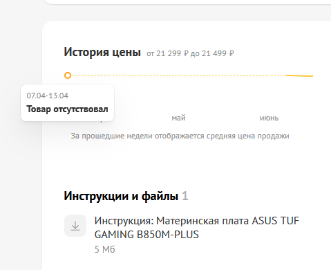Click the Инструкции и файлы heading
This screenshot has width=331, height=270.
pyautogui.click(x=121, y=196)
